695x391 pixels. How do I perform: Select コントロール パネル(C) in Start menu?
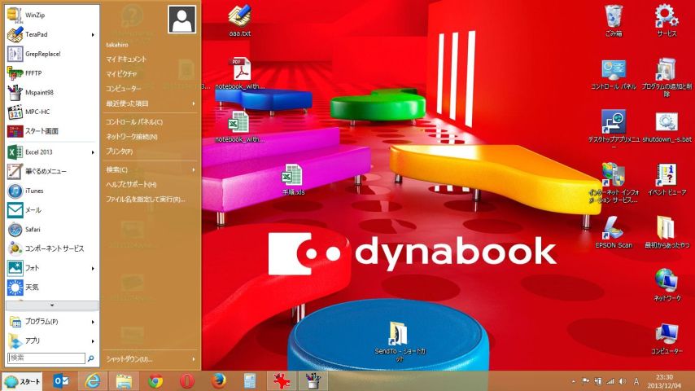[x=134, y=121]
